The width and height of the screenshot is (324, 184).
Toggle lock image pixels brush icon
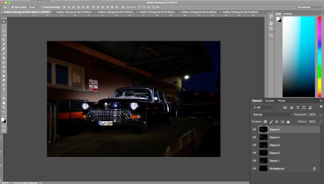click(271, 122)
